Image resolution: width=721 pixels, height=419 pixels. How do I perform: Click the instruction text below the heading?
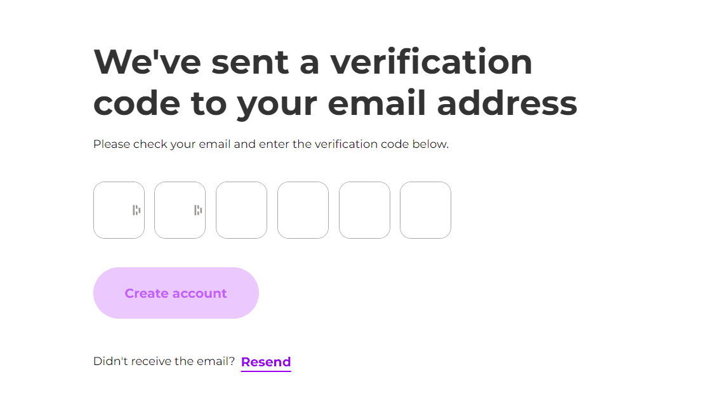(x=270, y=144)
